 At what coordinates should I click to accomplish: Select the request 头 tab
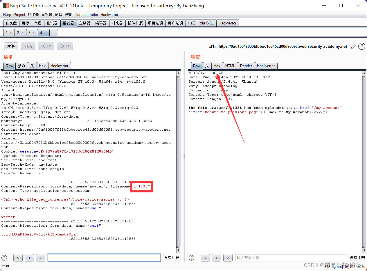click(32, 66)
